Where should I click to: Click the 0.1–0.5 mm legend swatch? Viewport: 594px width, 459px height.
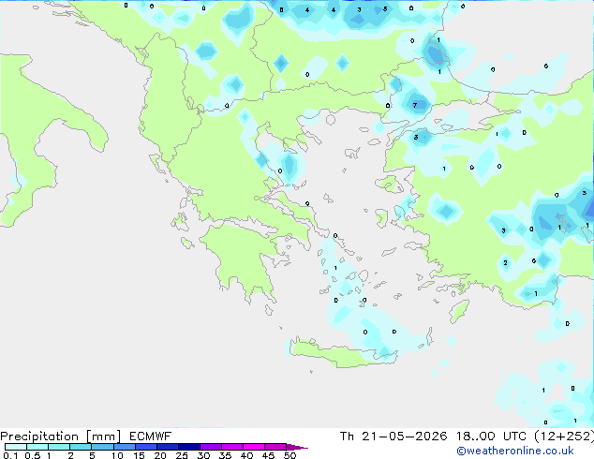click(16, 447)
